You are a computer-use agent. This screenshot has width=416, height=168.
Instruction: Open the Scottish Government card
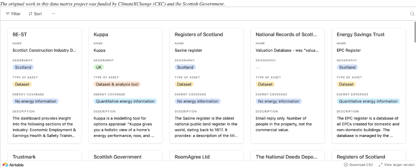(117, 157)
